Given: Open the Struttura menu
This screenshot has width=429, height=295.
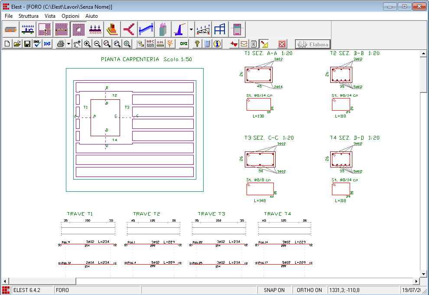Looking at the screenshot, I should tap(29, 16).
